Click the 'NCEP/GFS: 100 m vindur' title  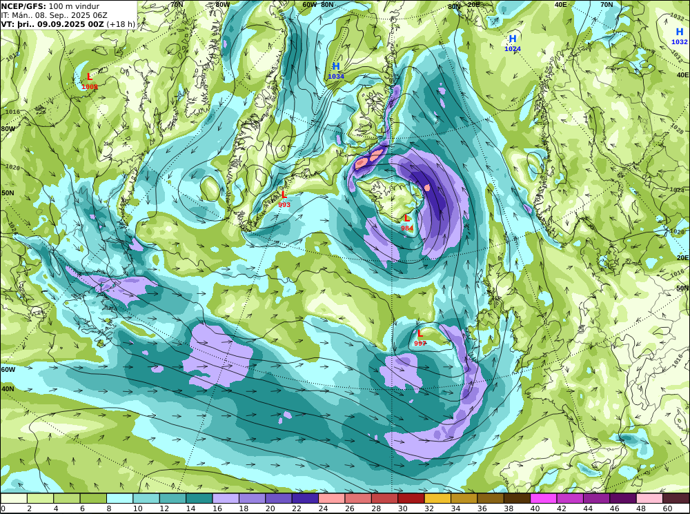[x=50, y=6]
